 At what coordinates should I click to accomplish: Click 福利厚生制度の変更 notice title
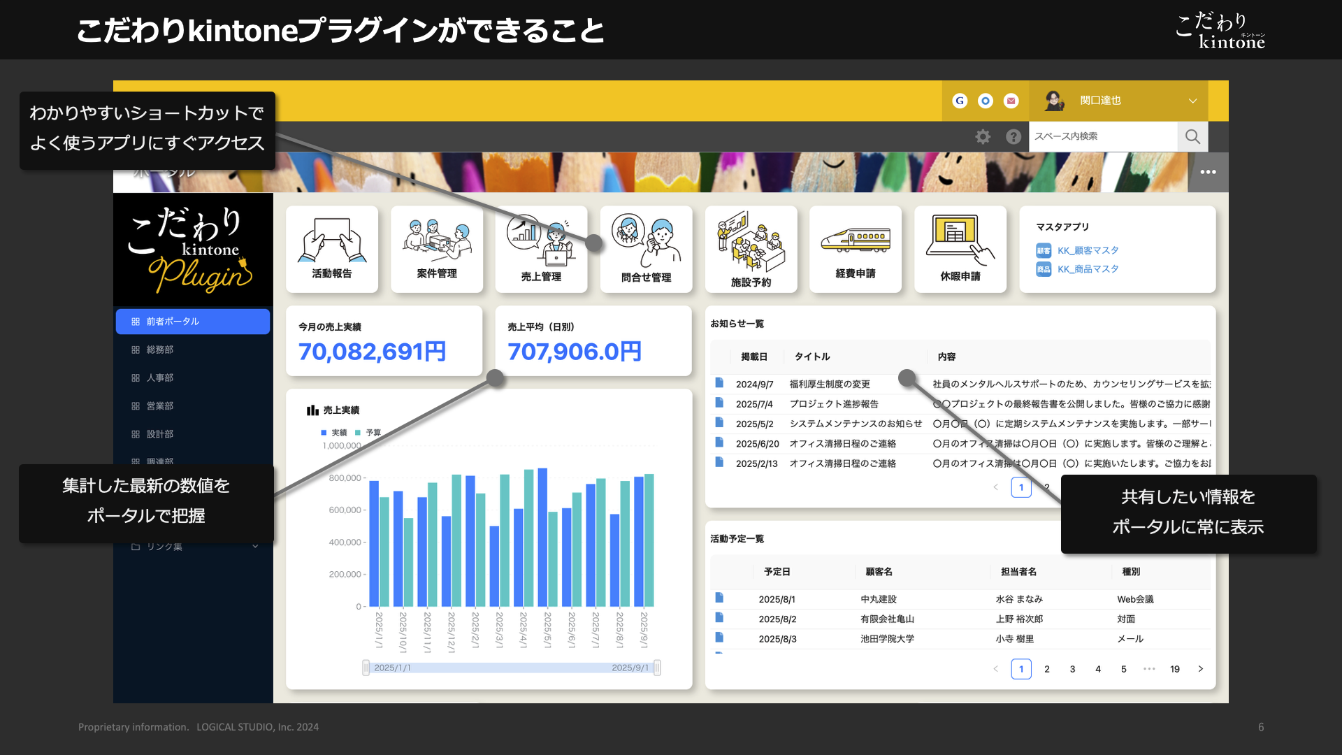(x=830, y=384)
